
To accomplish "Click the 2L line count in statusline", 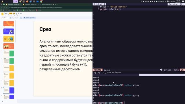I will 182,70.
